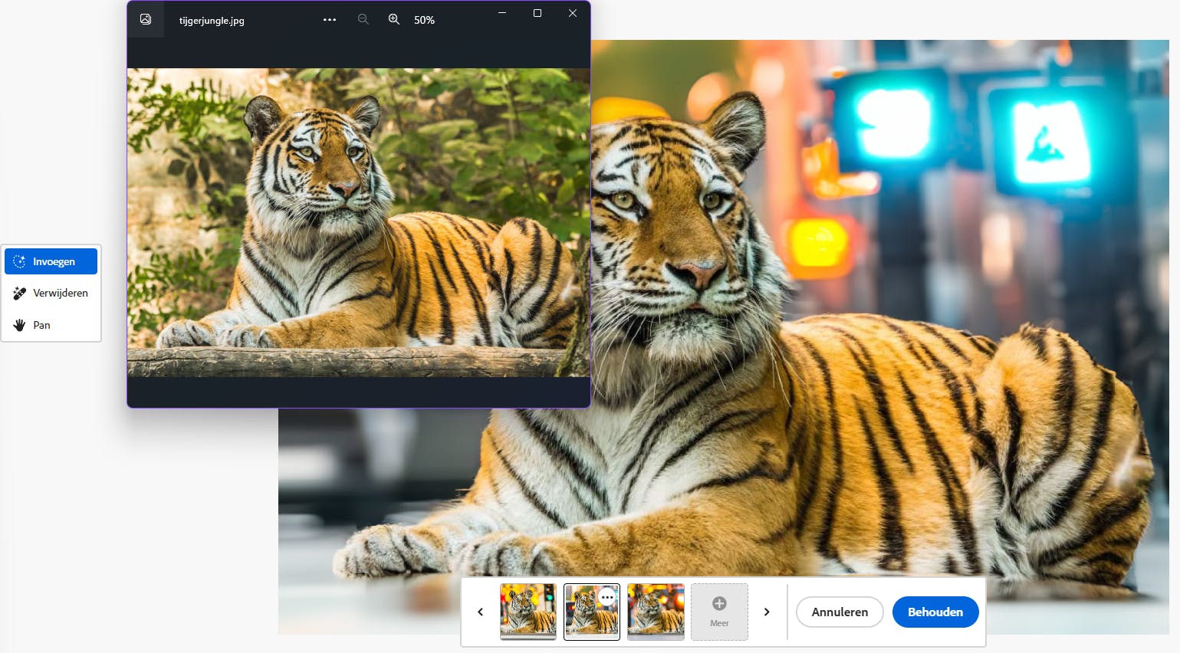Click the zoom out magnifier icon
Screen dimensions: 1180x653
(363, 20)
